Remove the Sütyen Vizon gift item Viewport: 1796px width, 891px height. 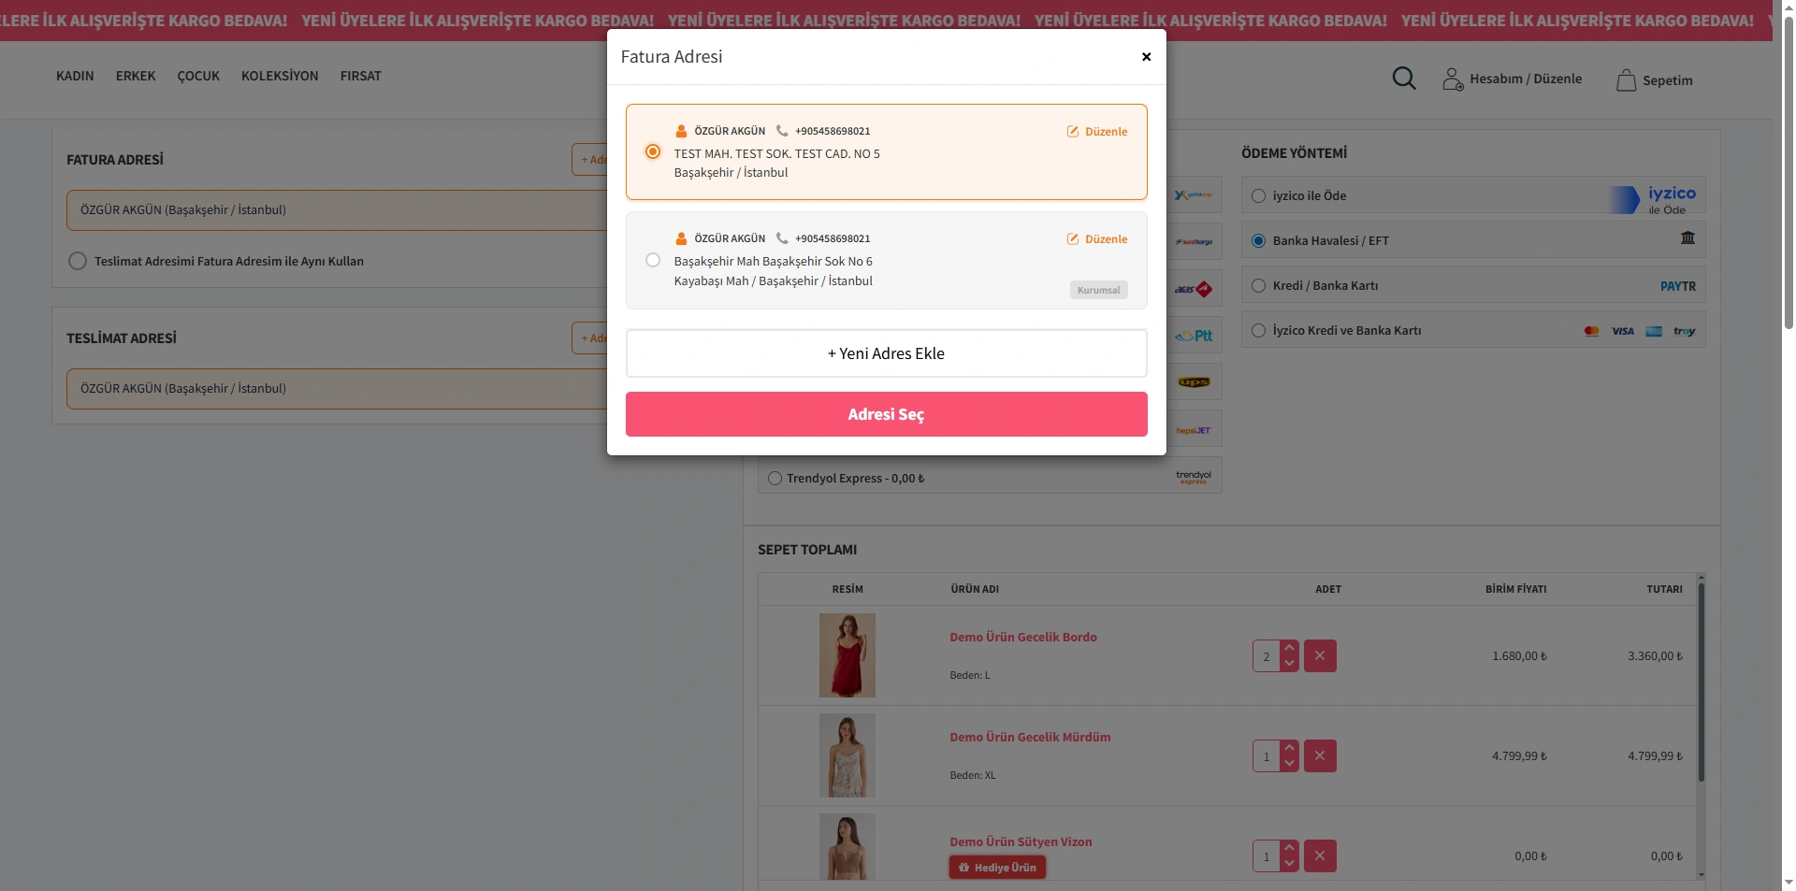(x=1319, y=856)
